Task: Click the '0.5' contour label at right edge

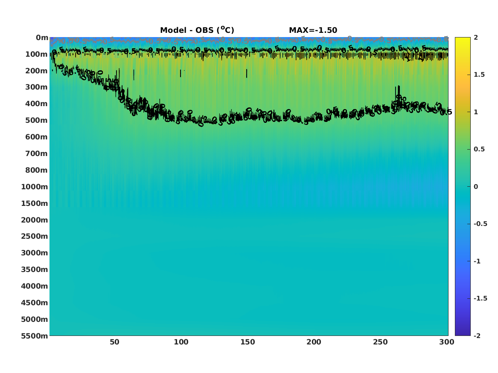Action: click(446, 112)
